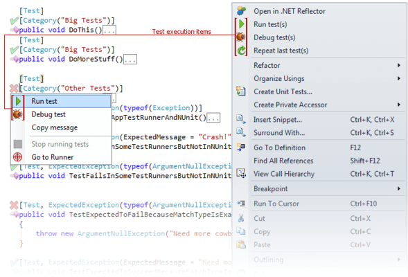Click the Open in .NET Reflector icon
408x277 pixels.
(241, 11)
